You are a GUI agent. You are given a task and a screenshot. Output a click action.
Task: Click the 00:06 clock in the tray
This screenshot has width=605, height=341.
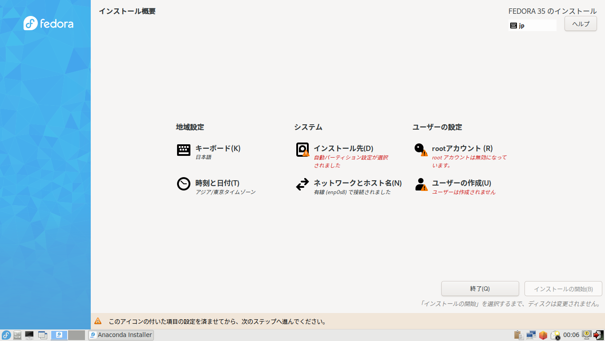[x=571, y=335]
